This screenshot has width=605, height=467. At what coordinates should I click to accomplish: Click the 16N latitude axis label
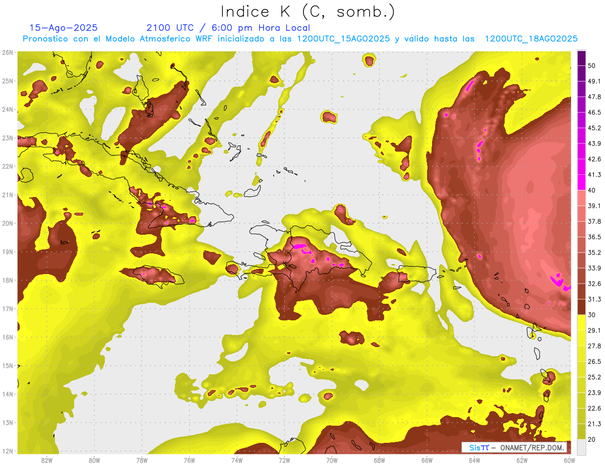[x=8, y=337]
